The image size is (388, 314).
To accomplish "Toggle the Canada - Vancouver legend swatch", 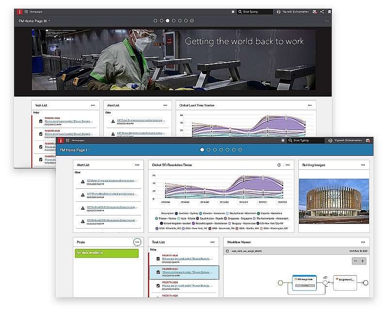I will pyautogui.click(x=201, y=213).
